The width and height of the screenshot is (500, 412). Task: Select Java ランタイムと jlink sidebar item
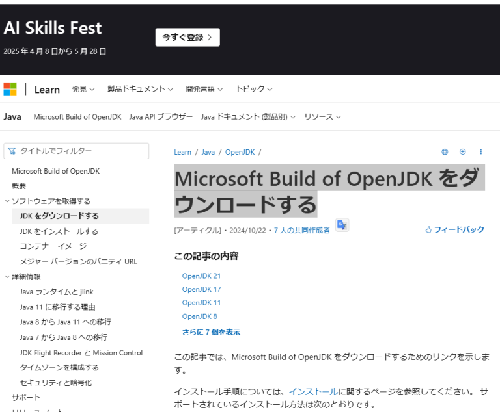pyautogui.click(x=57, y=292)
